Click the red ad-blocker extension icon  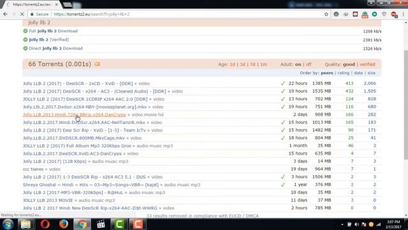click(394, 14)
